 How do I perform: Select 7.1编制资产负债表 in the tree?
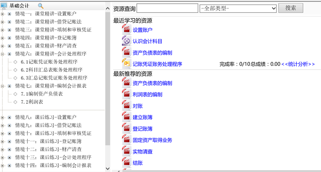(x=41, y=94)
